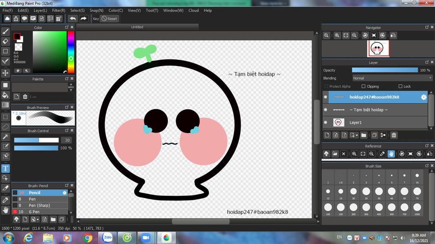Open the Layer menu

coord(40,11)
